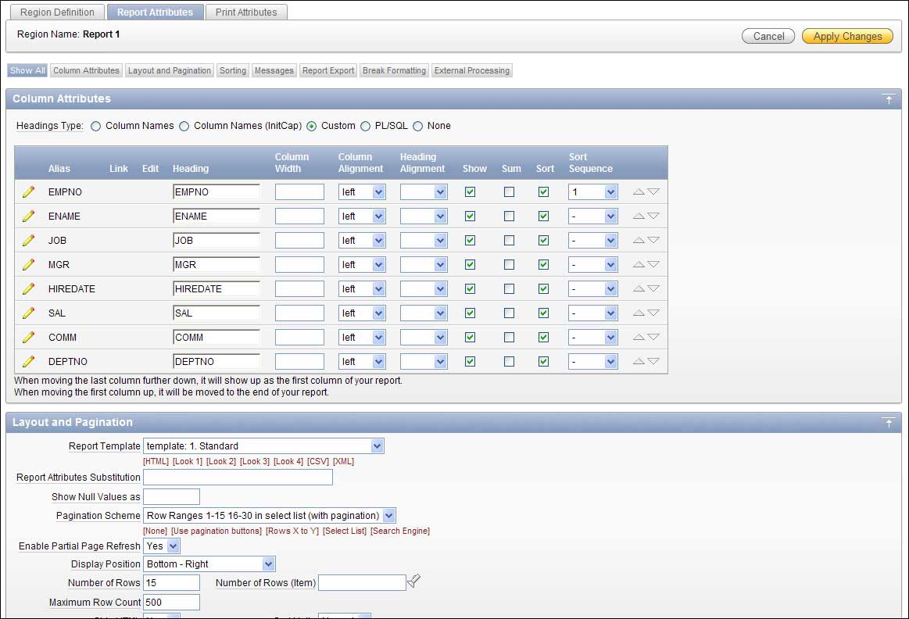The width and height of the screenshot is (909, 619).
Task: Open the Report Template dropdown
Action: click(263, 446)
